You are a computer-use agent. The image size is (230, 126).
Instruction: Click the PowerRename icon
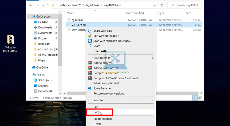(90, 88)
